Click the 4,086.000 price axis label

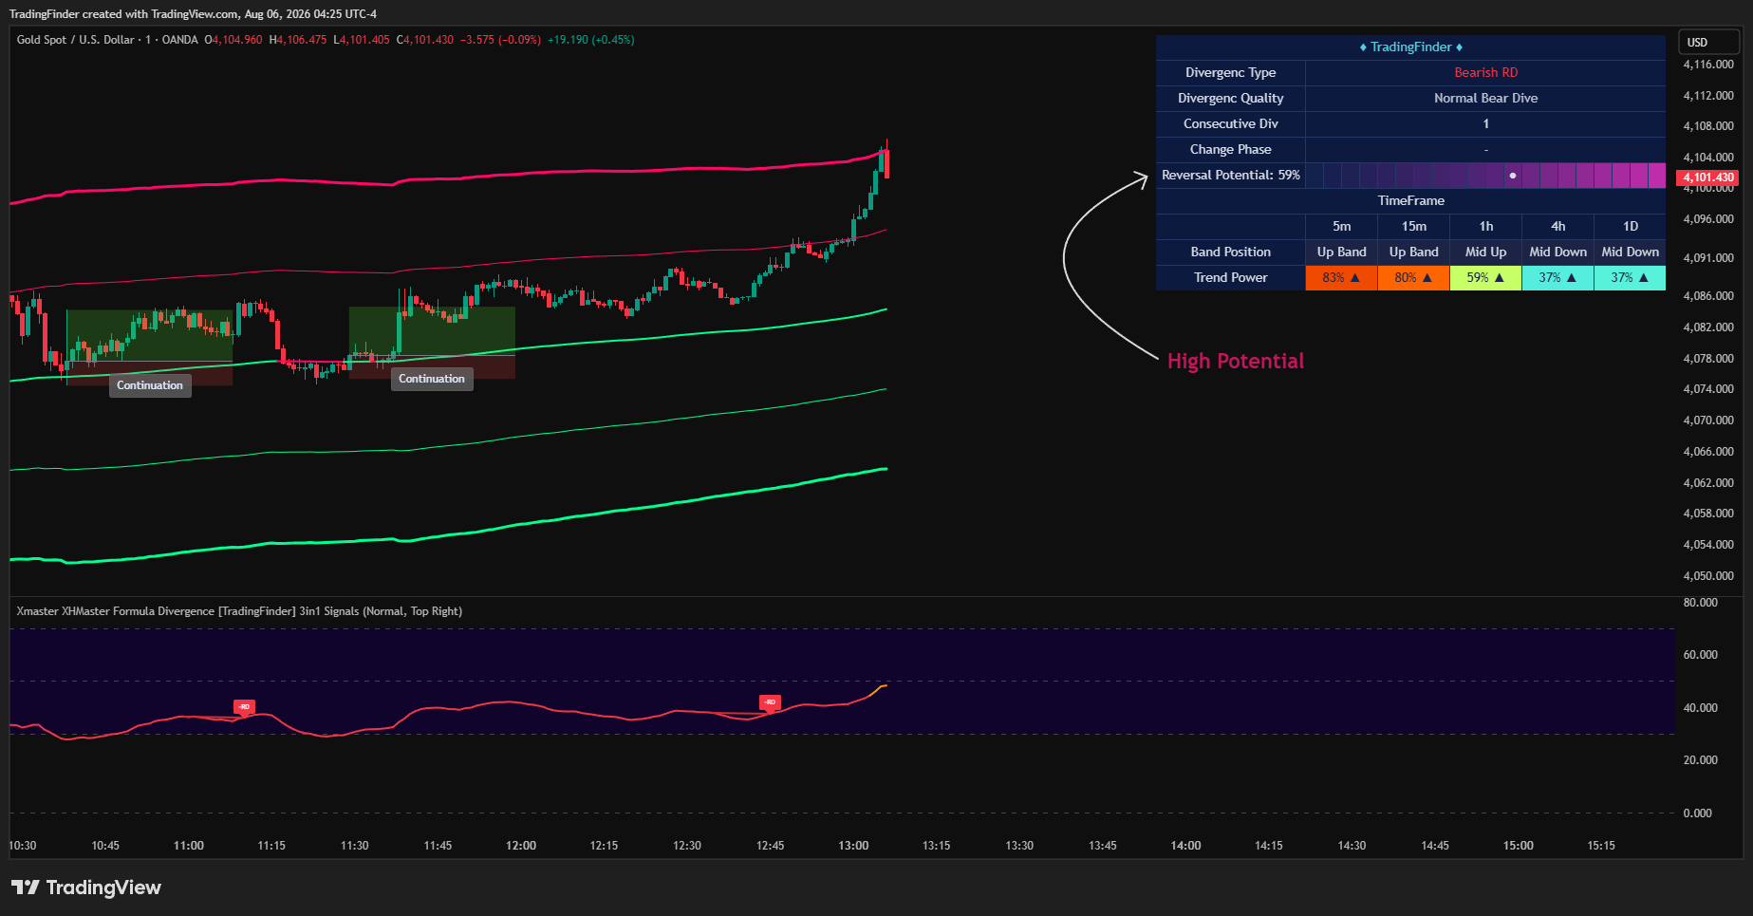[1708, 296]
